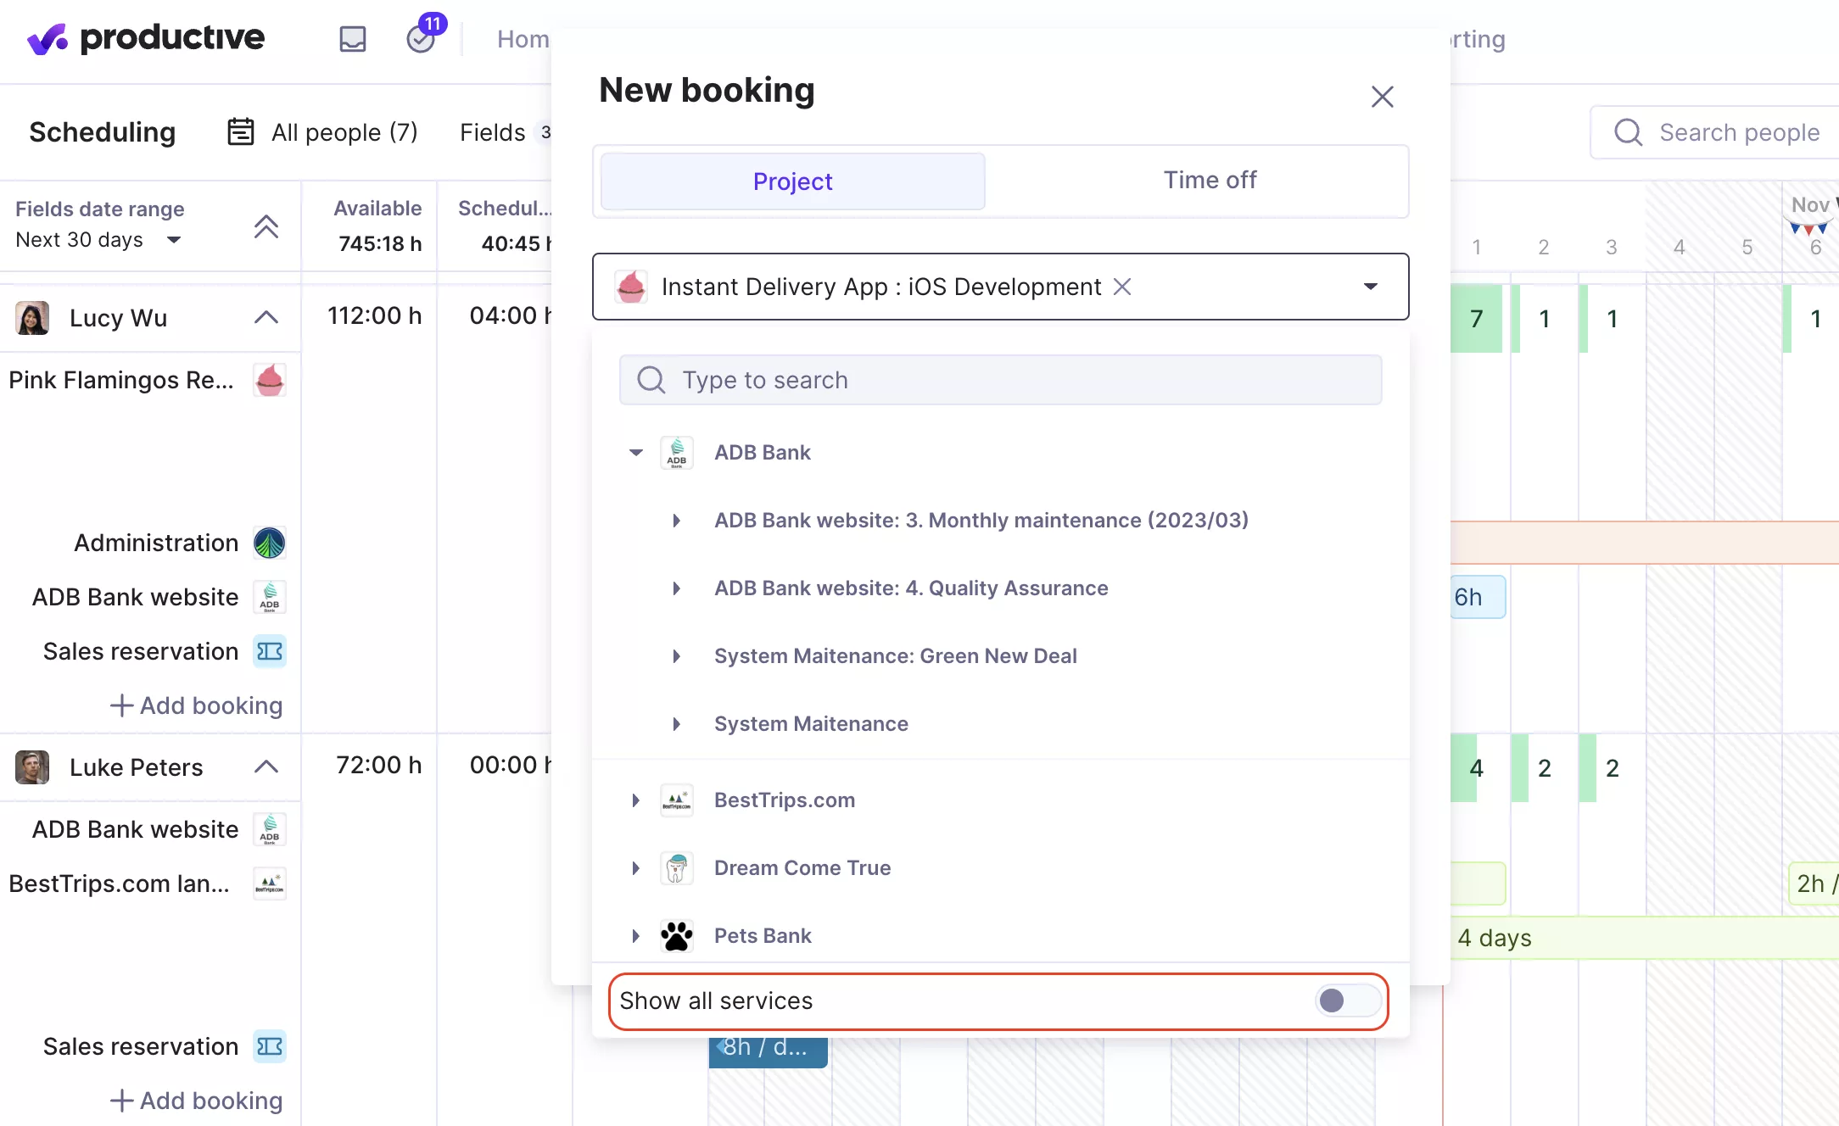Click the 6h booking block
Image resolution: width=1839 pixels, height=1126 pixels.
(x=1477, y=597)
